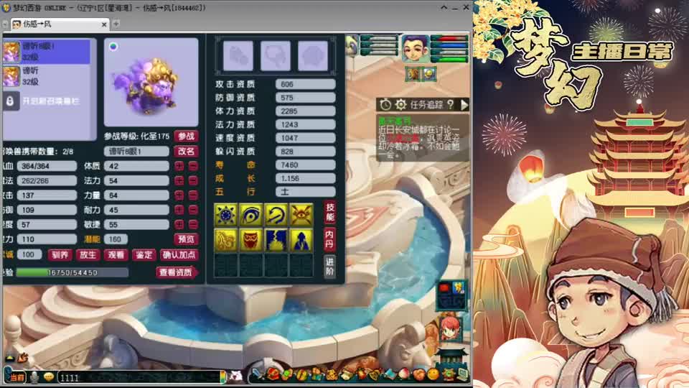Click the sun-gear skill icon in the first skill row
Viewport: 689px width, 388px height.
point(226,215)
